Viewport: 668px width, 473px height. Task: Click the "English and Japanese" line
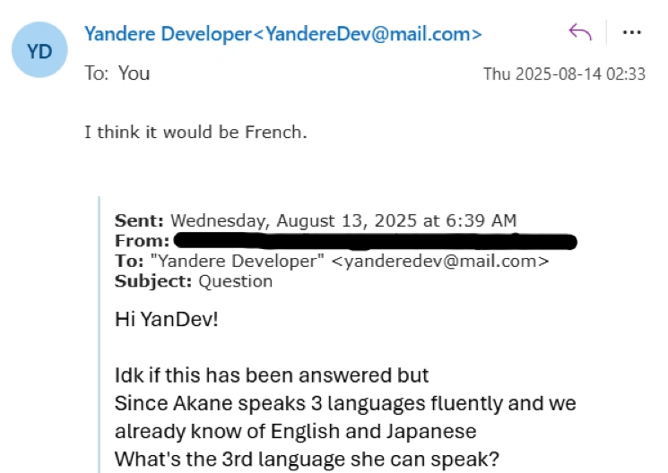[x=295, y=431]
